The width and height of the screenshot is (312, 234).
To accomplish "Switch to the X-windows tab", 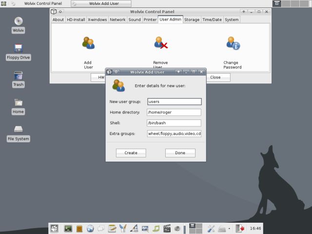I will (97, 19).
